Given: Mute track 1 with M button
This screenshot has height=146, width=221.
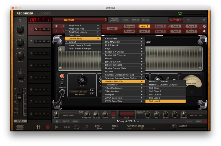Looking at the screenshot, I should (x=44, y=29).
